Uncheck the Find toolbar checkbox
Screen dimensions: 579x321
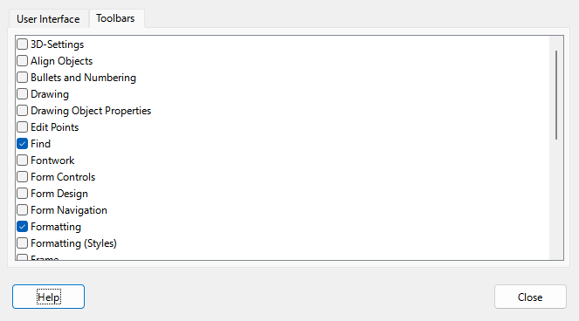coord(22,144)
